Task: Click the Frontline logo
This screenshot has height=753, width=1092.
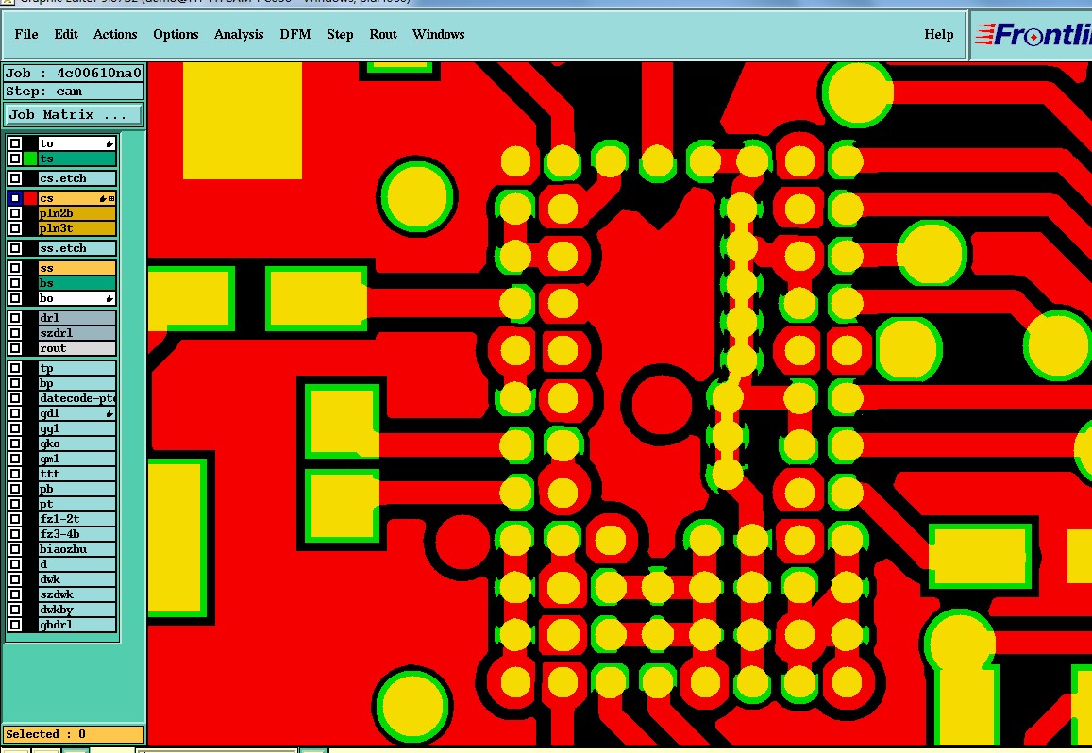Action: coord(1033,34)
